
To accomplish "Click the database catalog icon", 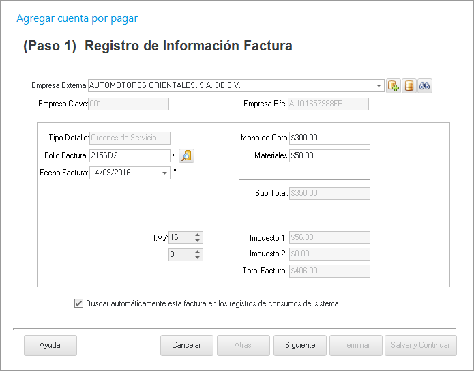I will pos(409,86).
